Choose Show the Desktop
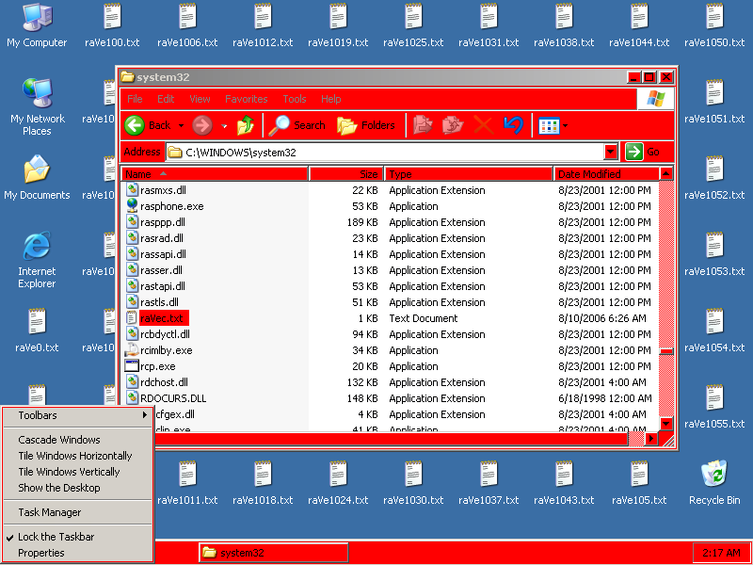This screenshot has width=753, height=565. click(78, 488)
